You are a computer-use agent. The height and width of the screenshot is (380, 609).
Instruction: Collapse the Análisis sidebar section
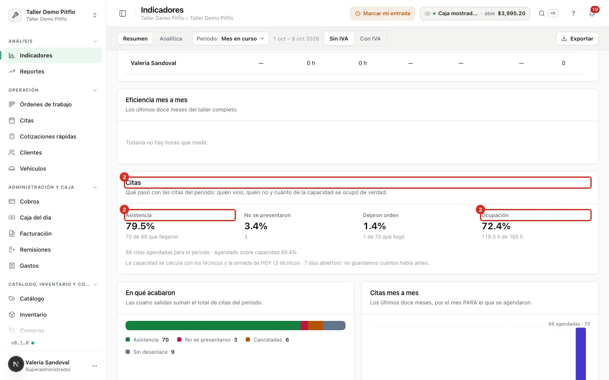(95, 41)
